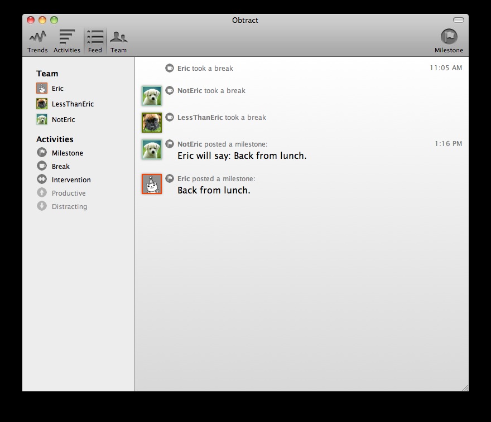Click flag icon beside 'NotEric posted a milestone'
Screen dimensions: 491x422
coord(170,144)
